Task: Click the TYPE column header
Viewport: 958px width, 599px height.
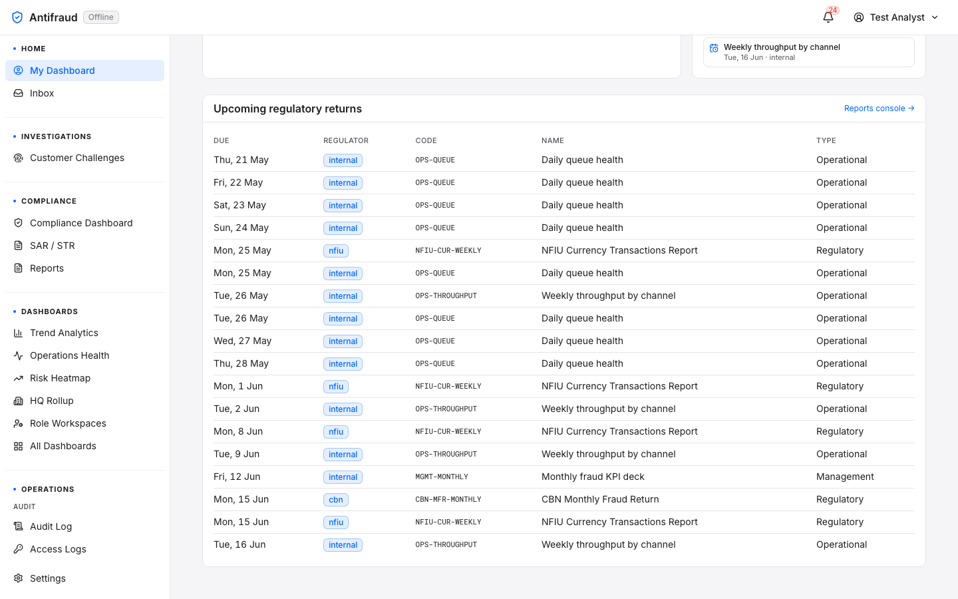Action: click(x=826, y=140)
